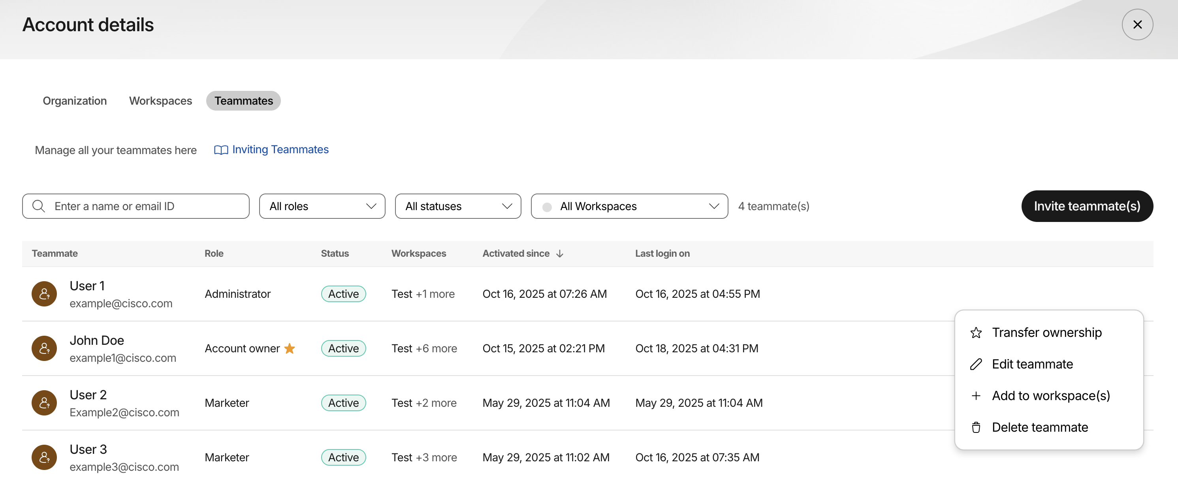This screenshot has height=485, width=1178.
Task: Open the All Workspaces dropdown
Action: click(629, 206)
